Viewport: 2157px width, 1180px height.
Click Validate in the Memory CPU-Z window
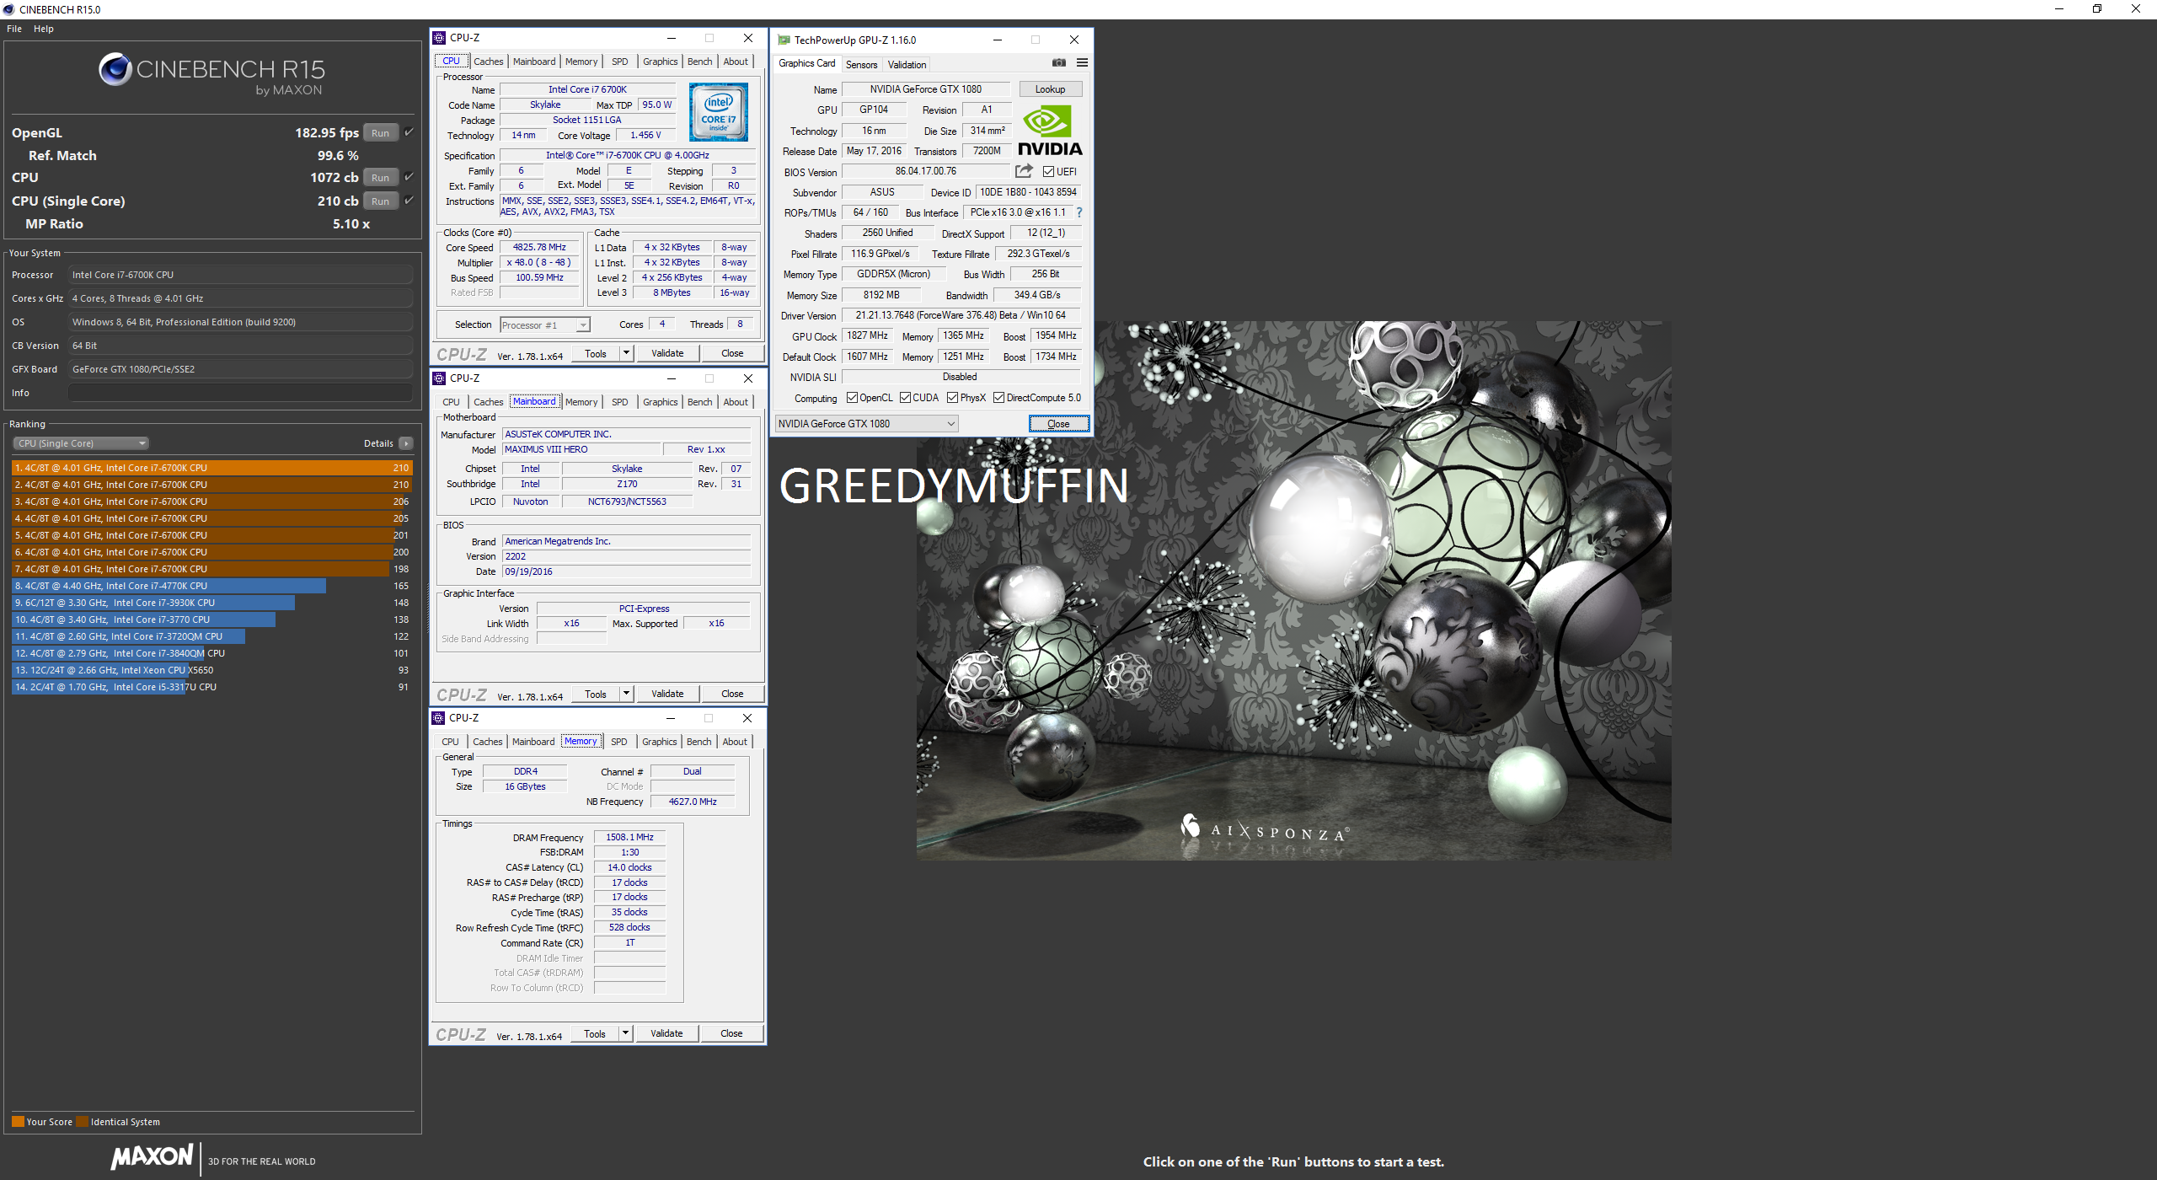[x=666, y=1033]
